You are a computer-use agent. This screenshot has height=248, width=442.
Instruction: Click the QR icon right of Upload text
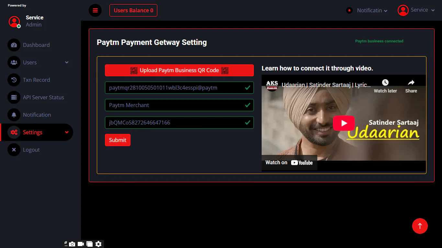(225, 70)
